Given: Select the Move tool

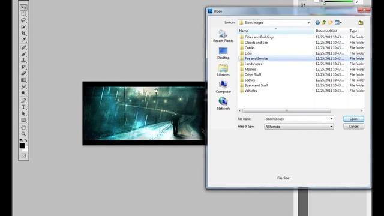Looking at the screenshot, I should pyautogui.click(x=23, y=8).
